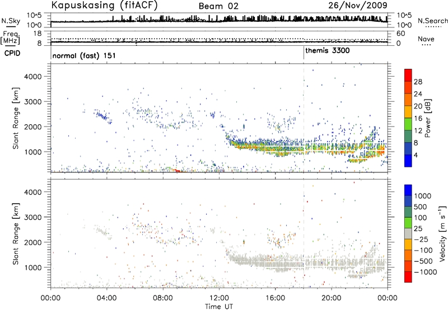This screenshot has height=310, width=448.
Task: Click the Kapuskasing (fitACF) title text
Action: click(104, 6)
